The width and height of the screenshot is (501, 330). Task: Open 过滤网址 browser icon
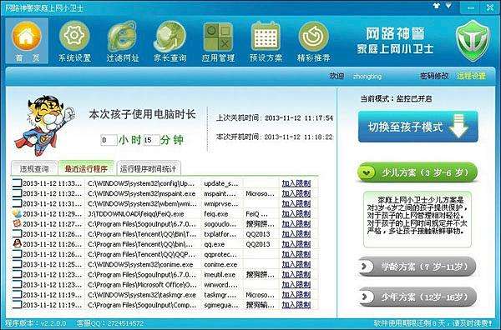coord(123,37)
